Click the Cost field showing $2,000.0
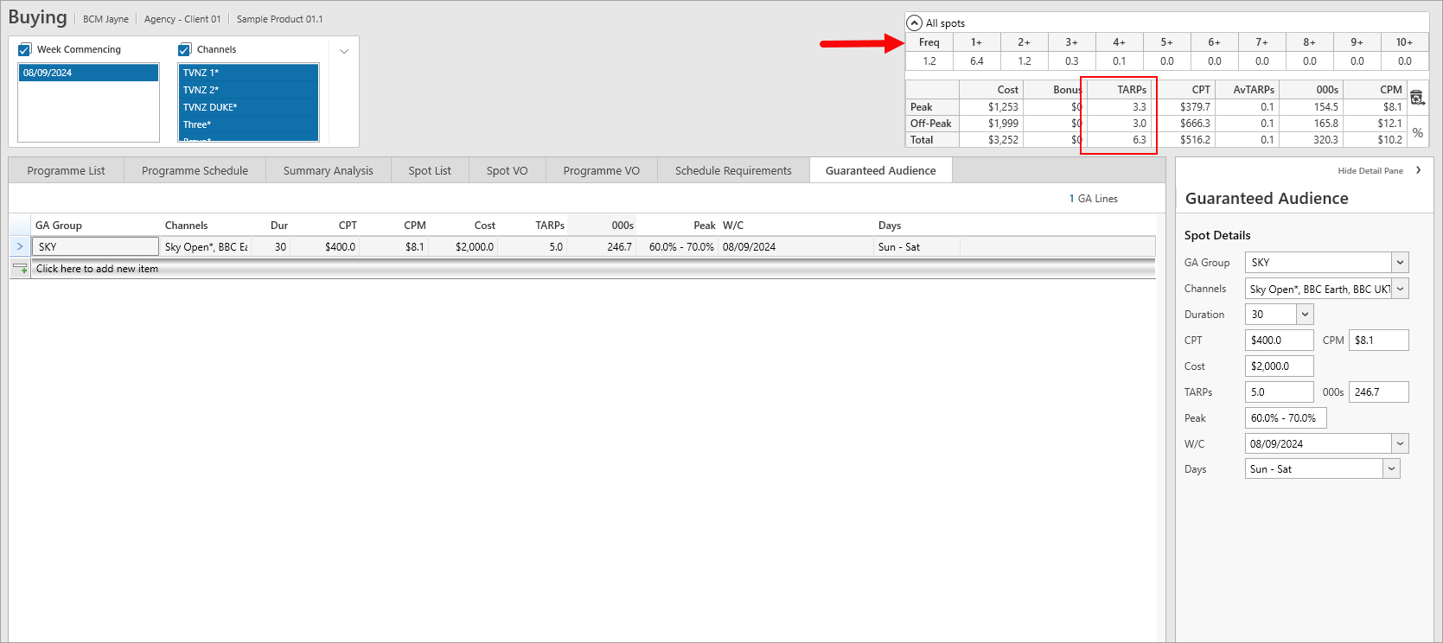Viewport: 1443px width, 643px height. click(1279, 366)
